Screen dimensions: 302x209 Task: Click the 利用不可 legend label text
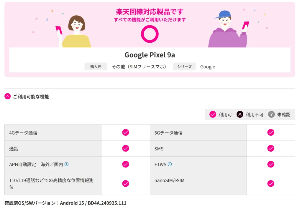click(254, 115)
